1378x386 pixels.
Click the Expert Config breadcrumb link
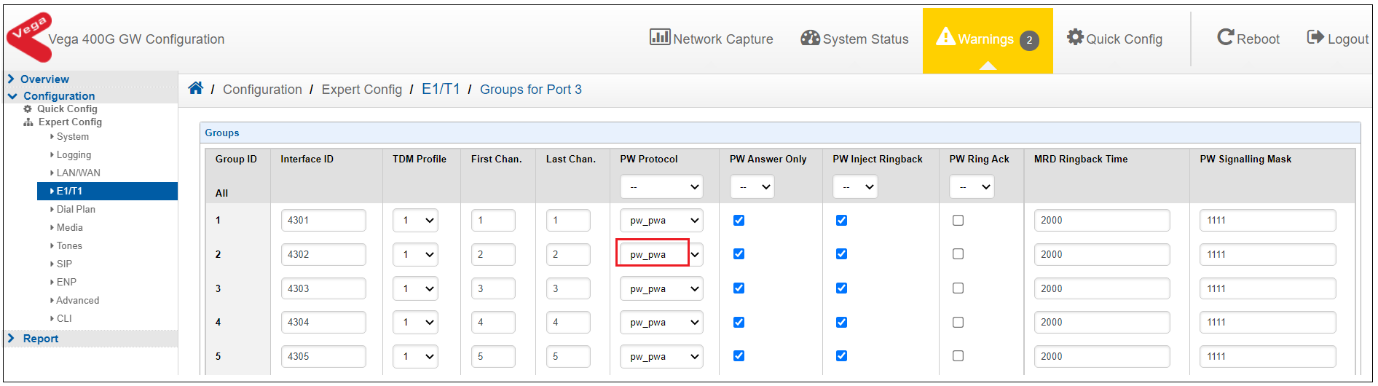click(x=362, y=89)
